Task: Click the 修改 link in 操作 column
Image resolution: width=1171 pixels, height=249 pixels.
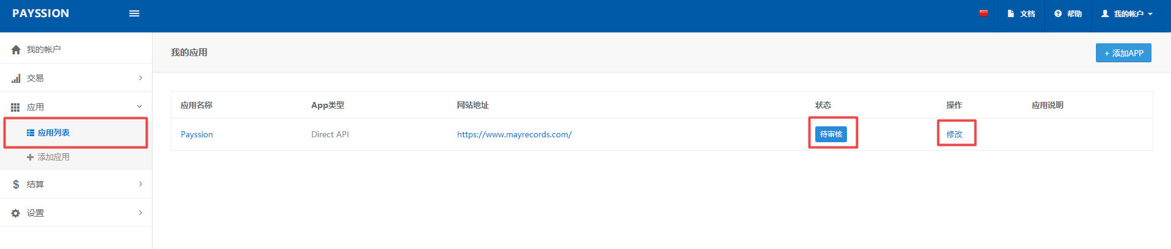Action: click(x=954, y=134)
